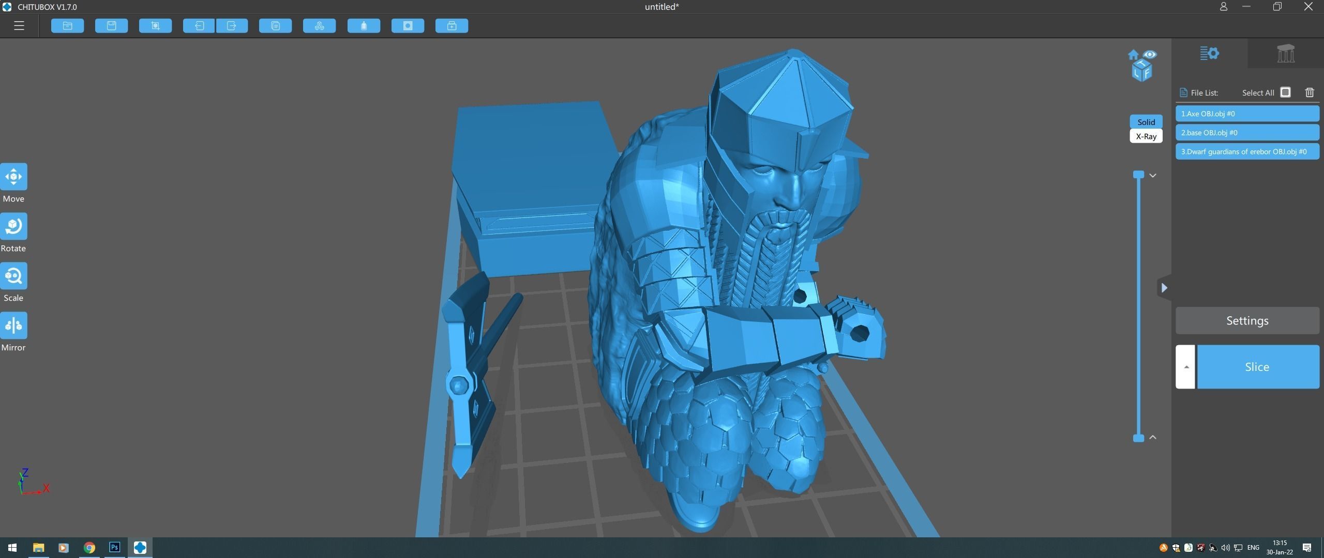Select the Rotate tool
This screenshot has width=1324, height=558.
click(13, 226)
